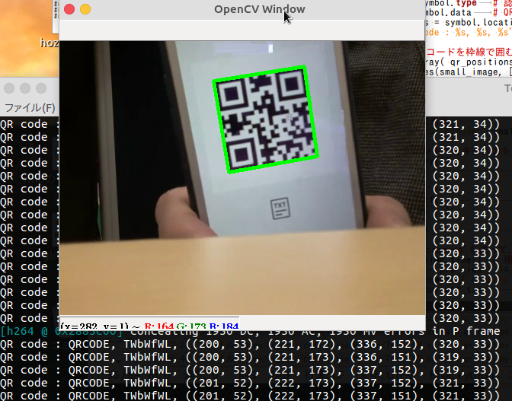Click the B:184 value in OpenCV status bar
The height and width of the screenshot is (401, 512).
click(x=224, y=326)
